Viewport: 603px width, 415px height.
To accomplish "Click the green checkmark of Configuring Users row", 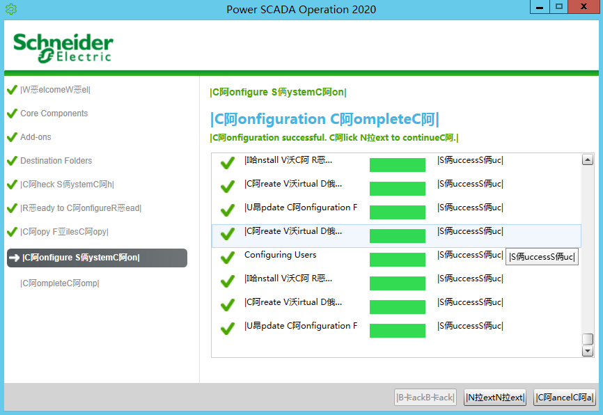I will (x=227, y=258).
